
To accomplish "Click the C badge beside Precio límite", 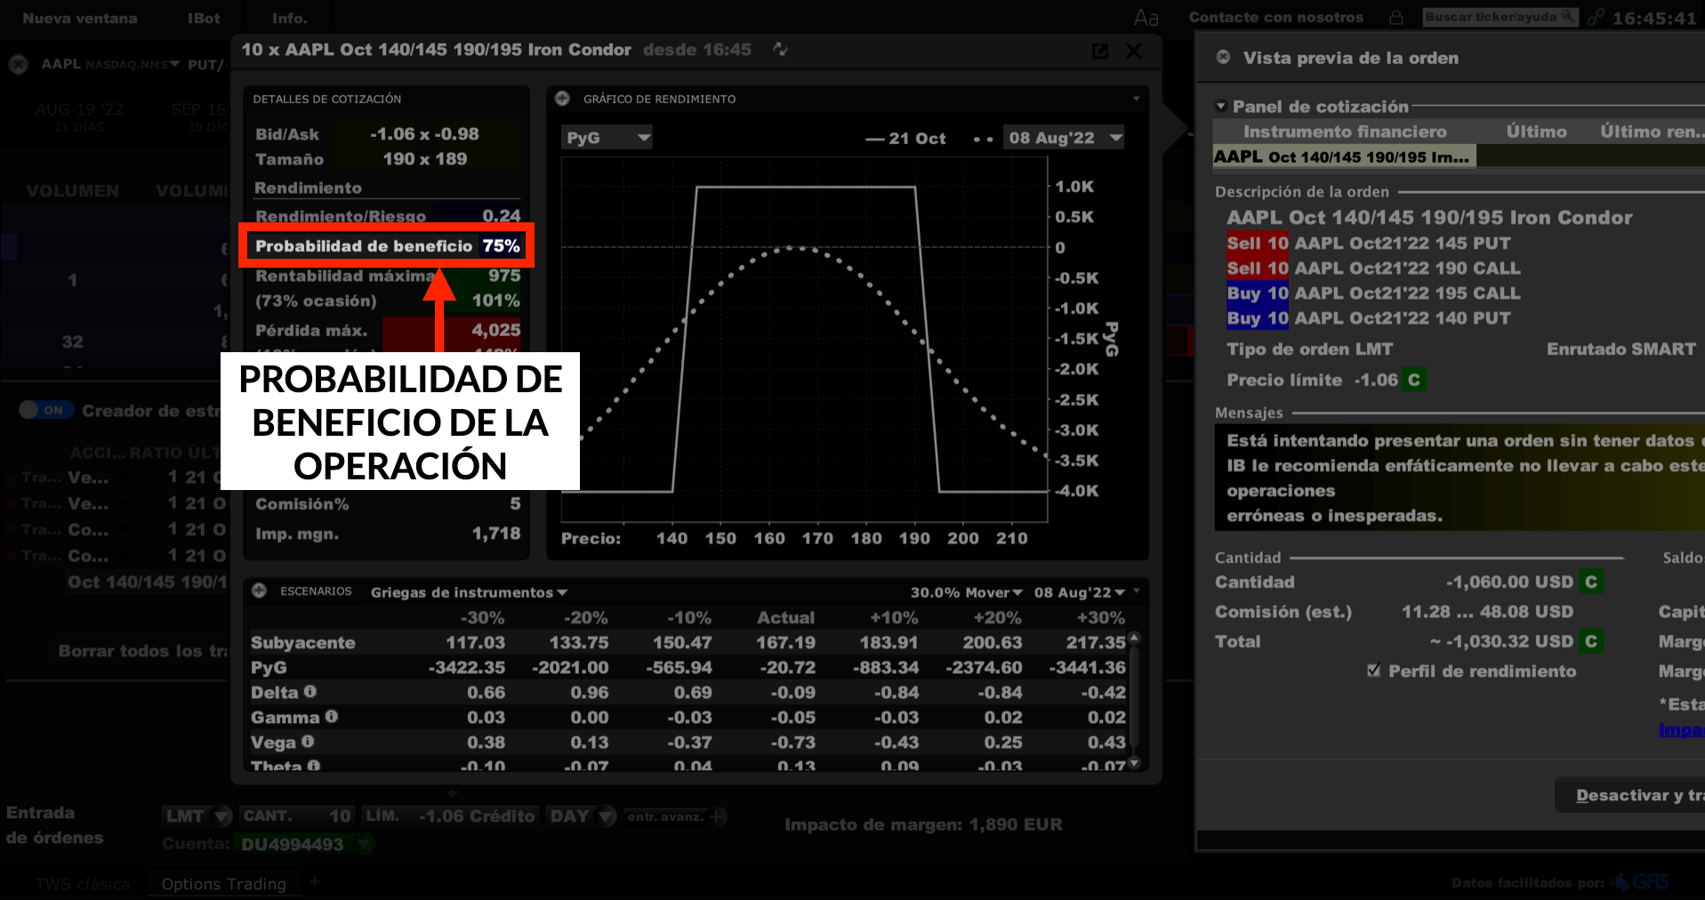I will click(1413, 380).
